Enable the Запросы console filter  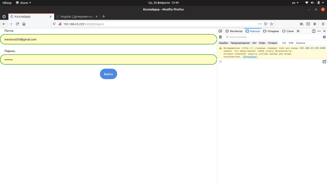(301, 43)
